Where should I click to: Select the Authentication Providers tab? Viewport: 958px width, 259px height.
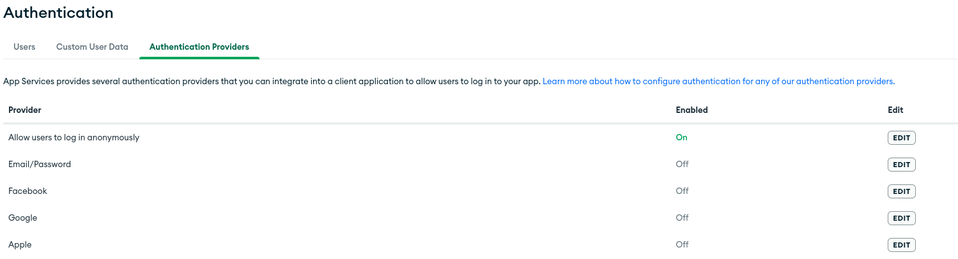[199, 47]
